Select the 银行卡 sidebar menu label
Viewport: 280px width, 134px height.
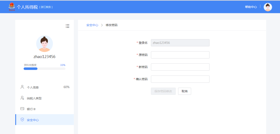pos(31,109)
